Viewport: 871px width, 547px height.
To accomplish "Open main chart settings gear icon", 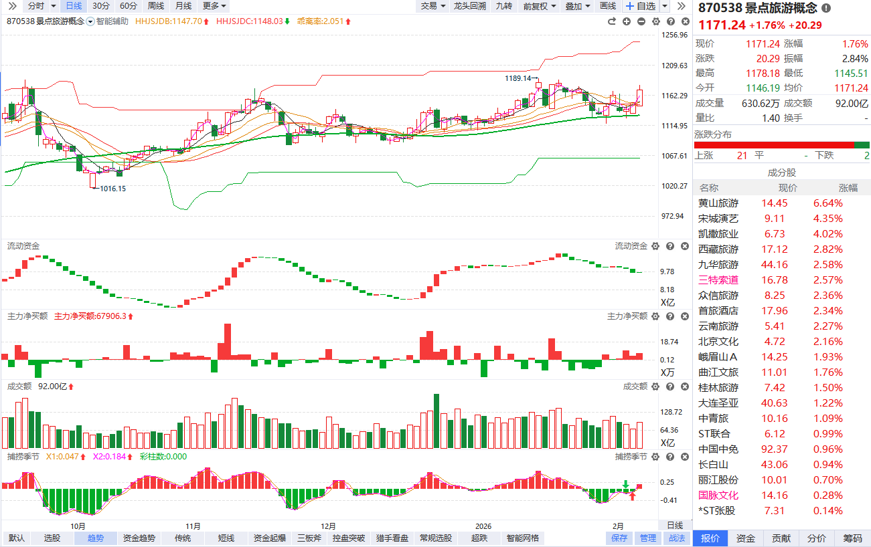I will [x=655, y=21].
